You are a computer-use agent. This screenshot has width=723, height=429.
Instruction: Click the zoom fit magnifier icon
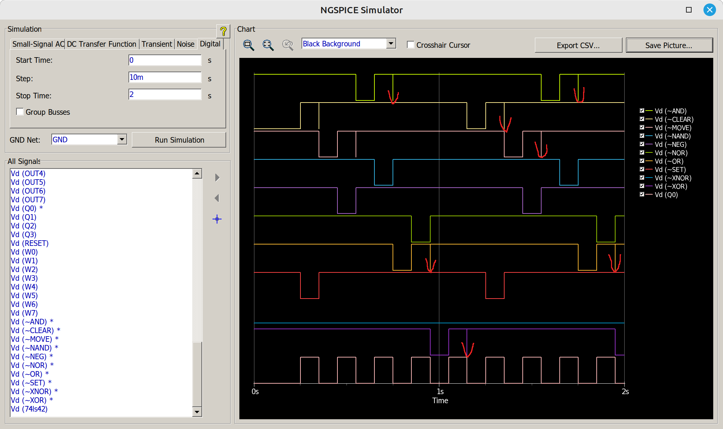(268, 45)
